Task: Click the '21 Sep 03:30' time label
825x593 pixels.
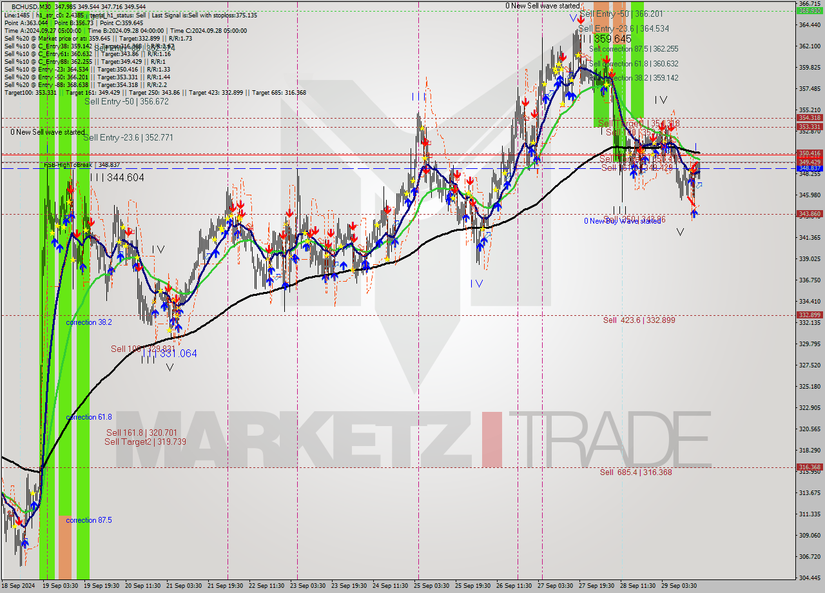Action: click(x=186, y=586)
